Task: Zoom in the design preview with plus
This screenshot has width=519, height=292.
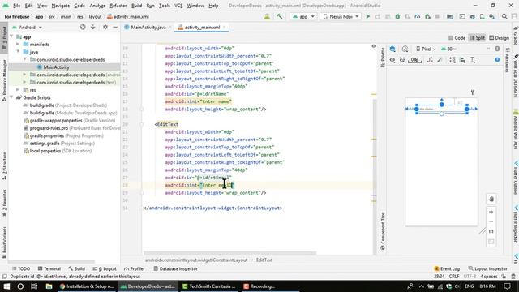Action: (x=491, y=212)
